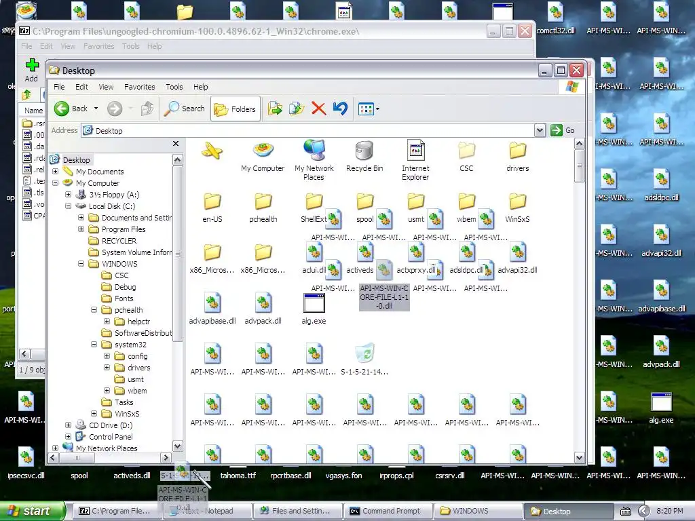Click the Back arrow button in Desktop window

point(71,109)
